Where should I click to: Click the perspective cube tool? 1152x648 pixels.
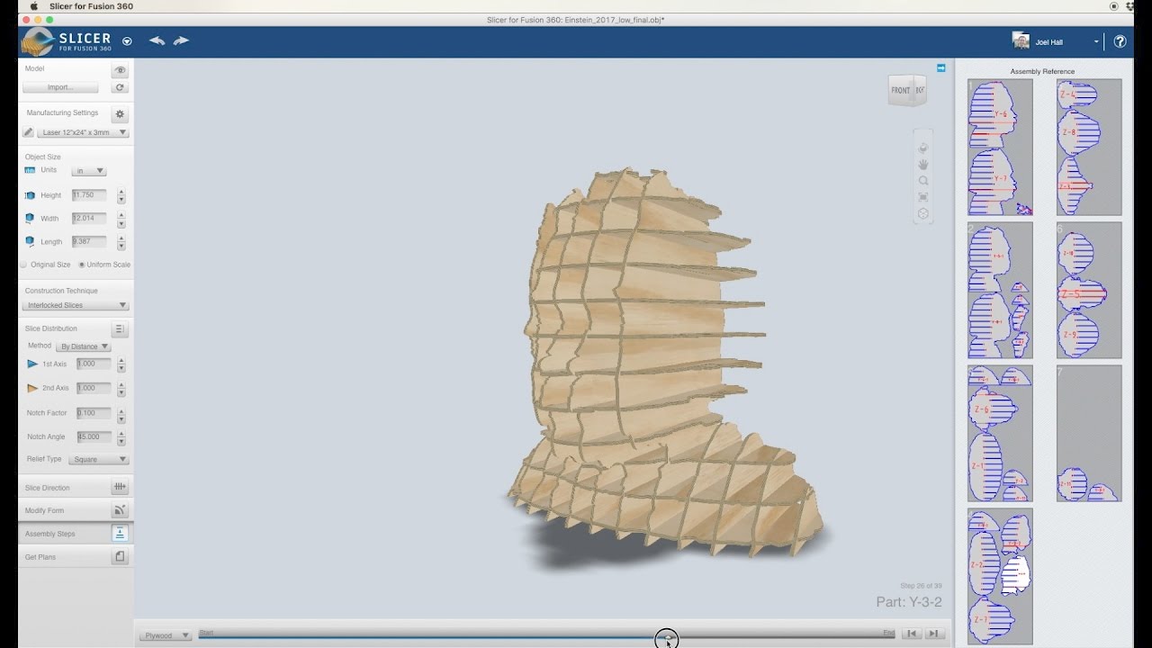[922, 214]
